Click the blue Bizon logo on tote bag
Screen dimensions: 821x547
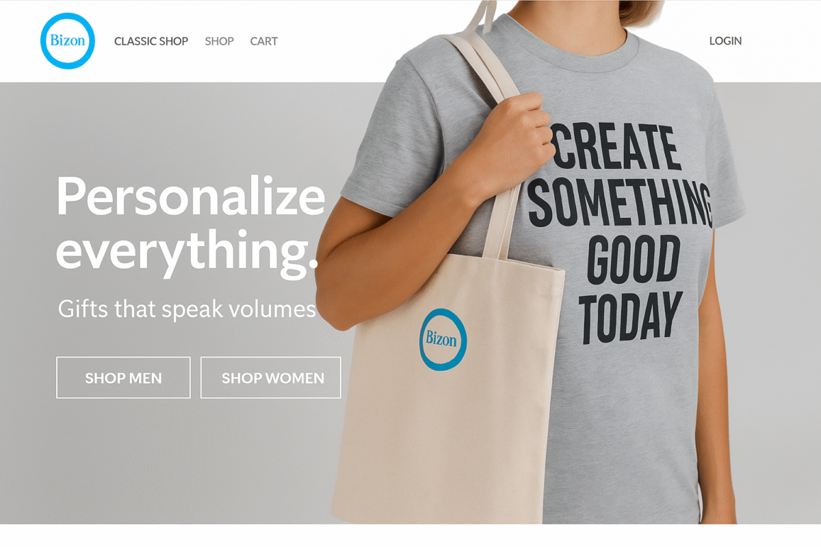coord(443,340)
